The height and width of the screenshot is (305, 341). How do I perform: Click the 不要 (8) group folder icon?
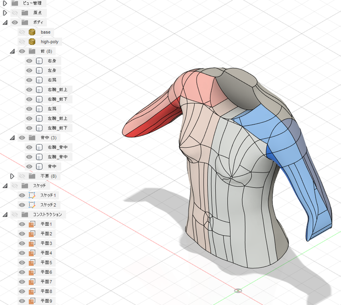(x=32, y=176)
